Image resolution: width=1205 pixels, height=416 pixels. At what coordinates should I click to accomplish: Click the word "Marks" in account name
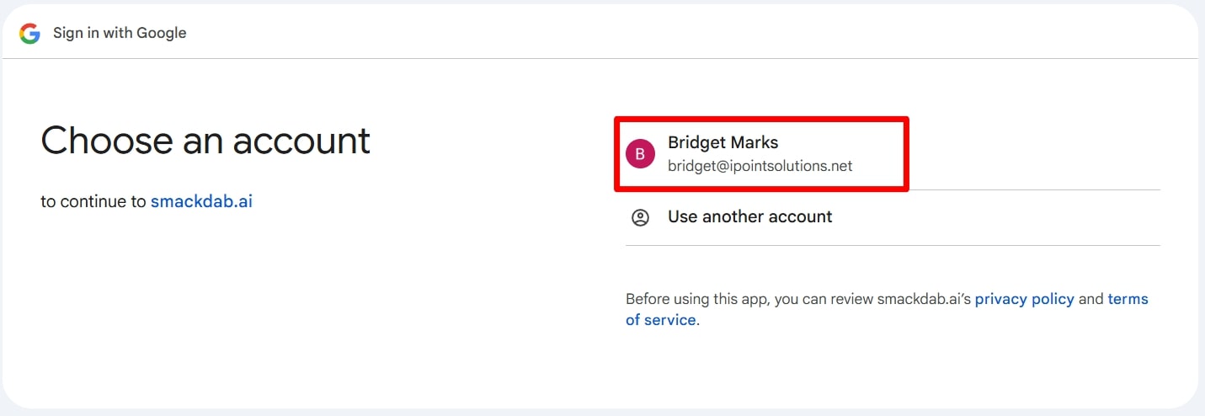(x=754, y=142)
